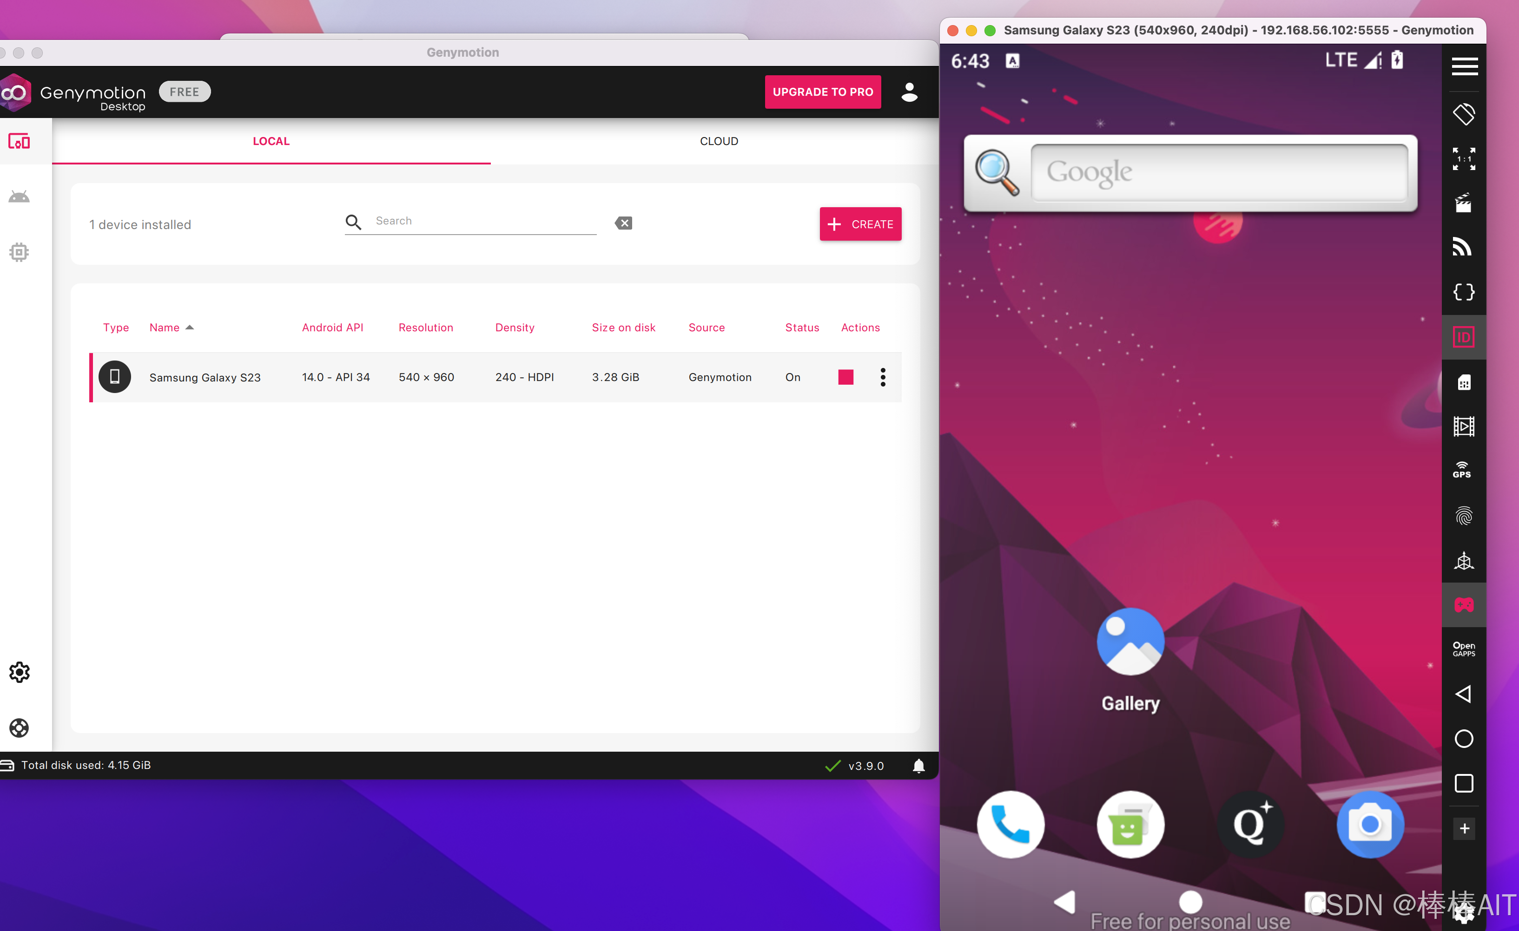Image resolution: width=1519 pixels, height=931 pixels.
Task: Open the green Android messaging app on emulator
Action: pyautogui.click(x=1130, y=824)
